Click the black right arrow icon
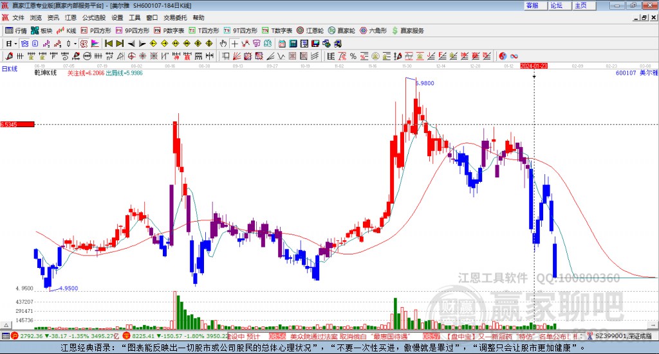 click(x=142, y=44)
